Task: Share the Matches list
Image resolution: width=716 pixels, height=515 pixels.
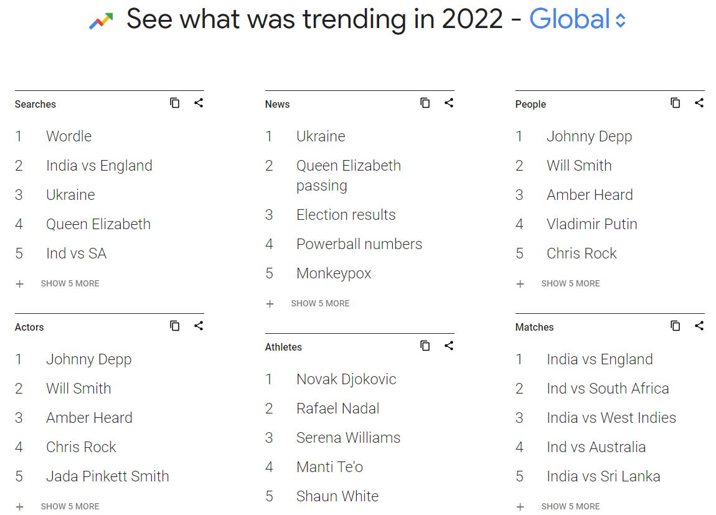Action: [x=699, y=326]
